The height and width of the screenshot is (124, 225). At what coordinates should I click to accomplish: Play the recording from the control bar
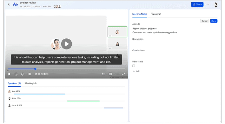(9, 74)
